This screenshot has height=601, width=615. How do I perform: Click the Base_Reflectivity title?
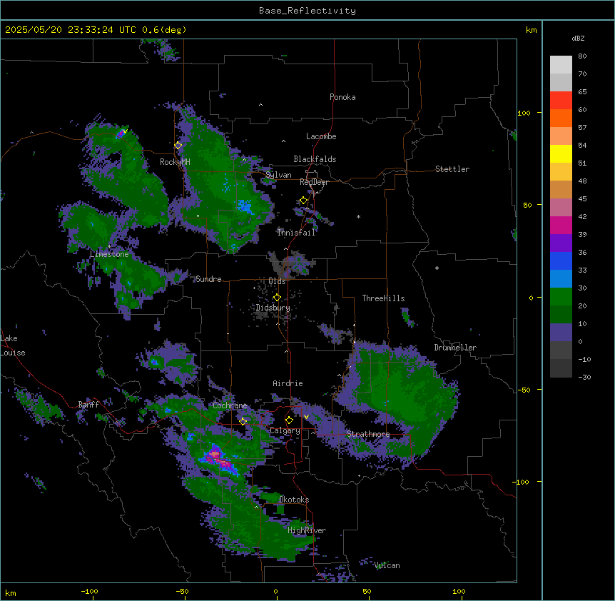point(307,11)
